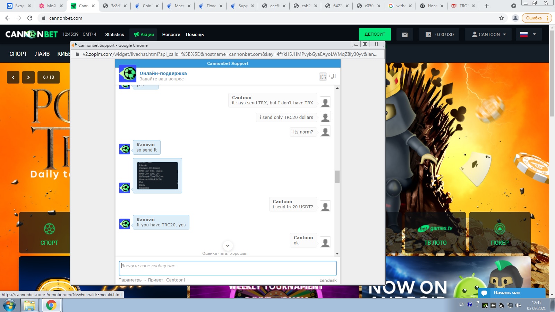Screen dimensions: 555x312
Task: Switch to the TRO browser tab
Action: pos(463,6)
